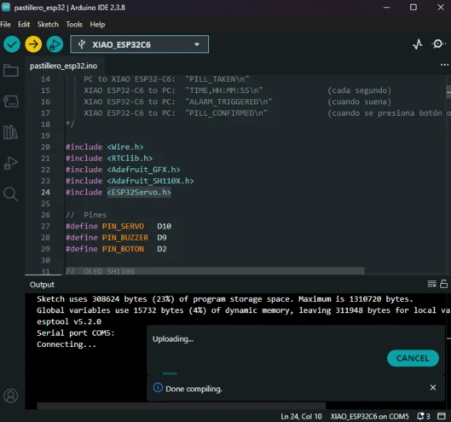Click PIN_SERVO define line

pos(119,226)
